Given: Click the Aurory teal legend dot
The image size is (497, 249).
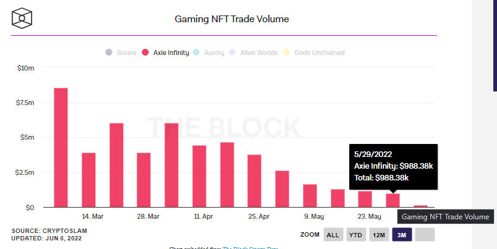Looking at the screenshot, I should point(197,53).
